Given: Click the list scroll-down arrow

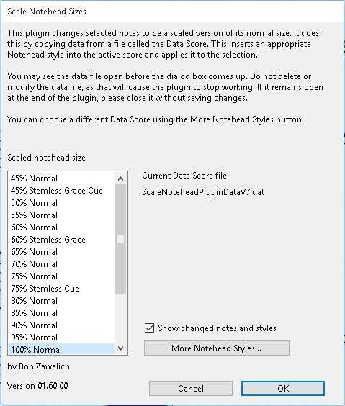Looking at the screenshot, I should point(120,348).
